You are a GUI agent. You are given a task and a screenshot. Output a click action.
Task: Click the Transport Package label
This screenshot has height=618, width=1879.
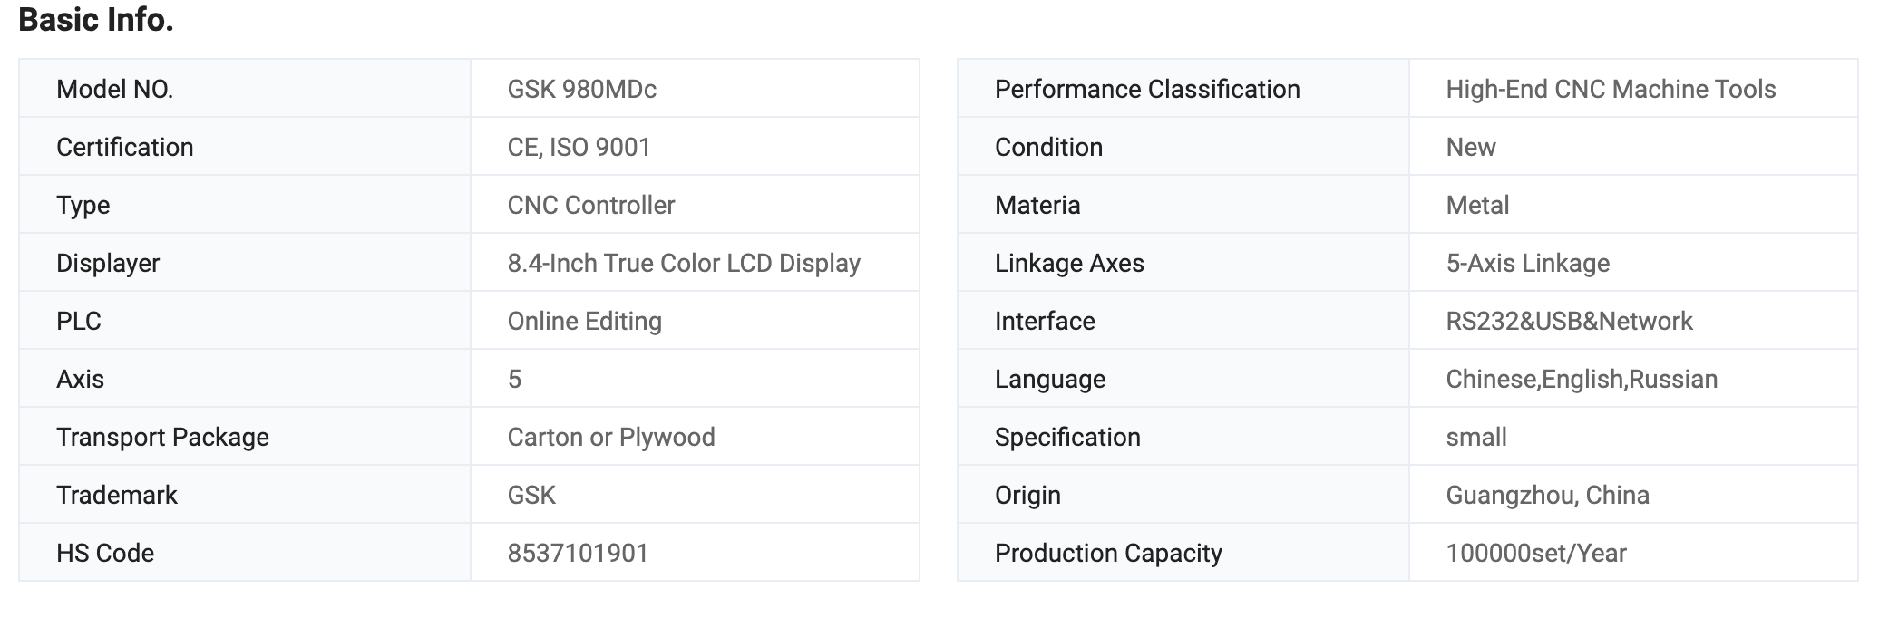coord(162,437)
